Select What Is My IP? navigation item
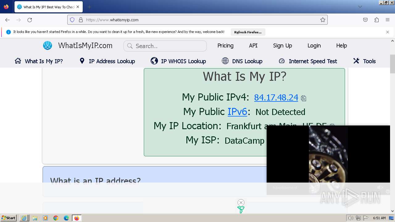The image size is (395, 222). tap(39, 61)
